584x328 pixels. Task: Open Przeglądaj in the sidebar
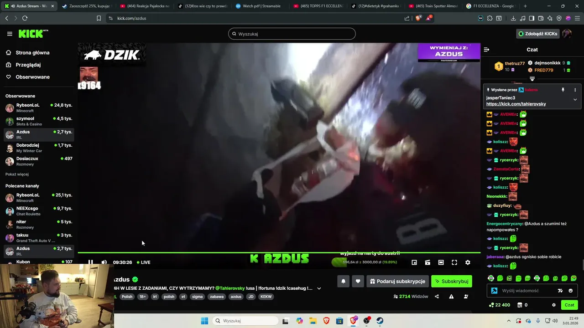[x=28, y=65]
